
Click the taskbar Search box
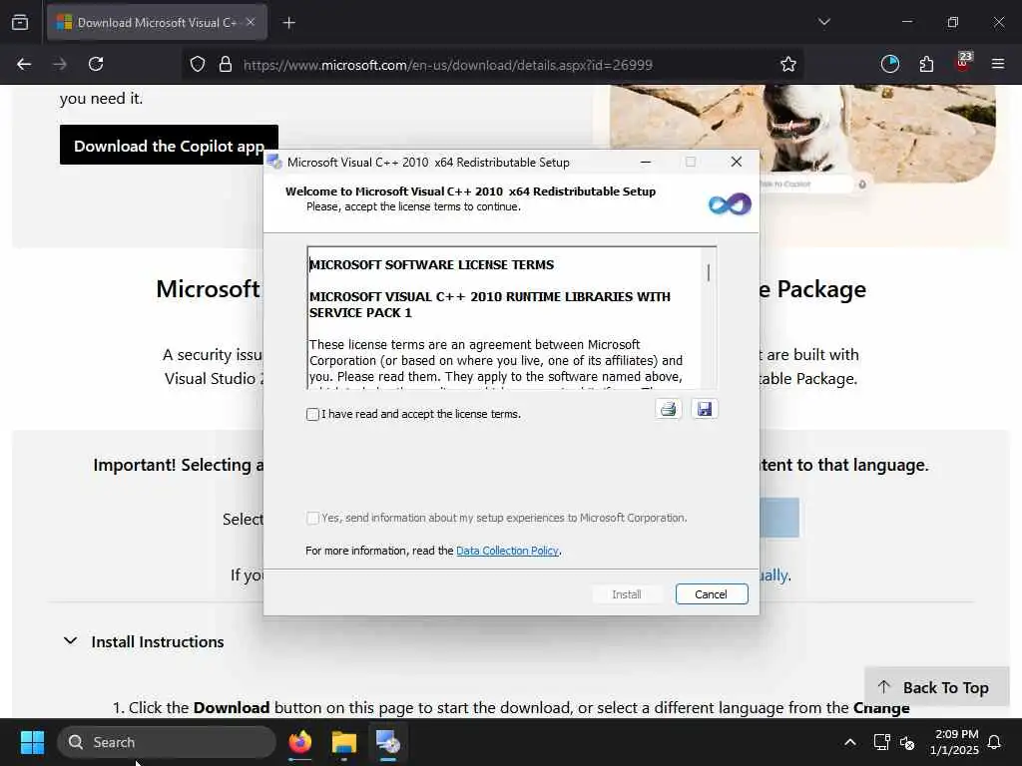[x=167, y=742]
